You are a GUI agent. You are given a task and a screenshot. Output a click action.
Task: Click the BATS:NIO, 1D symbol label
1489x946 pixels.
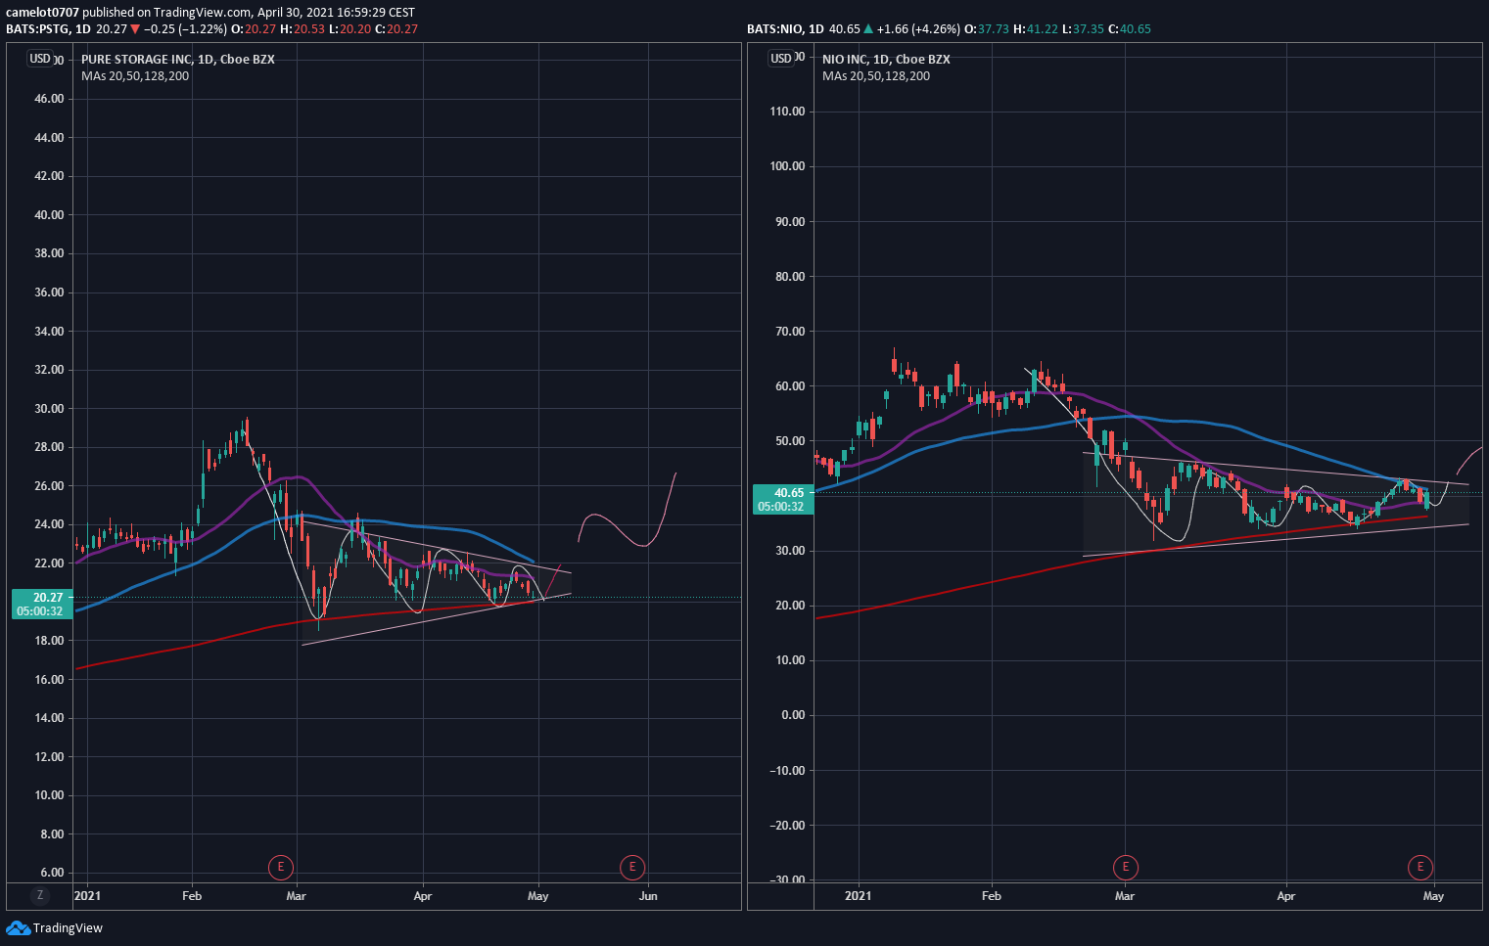click(x=786, y=29)
